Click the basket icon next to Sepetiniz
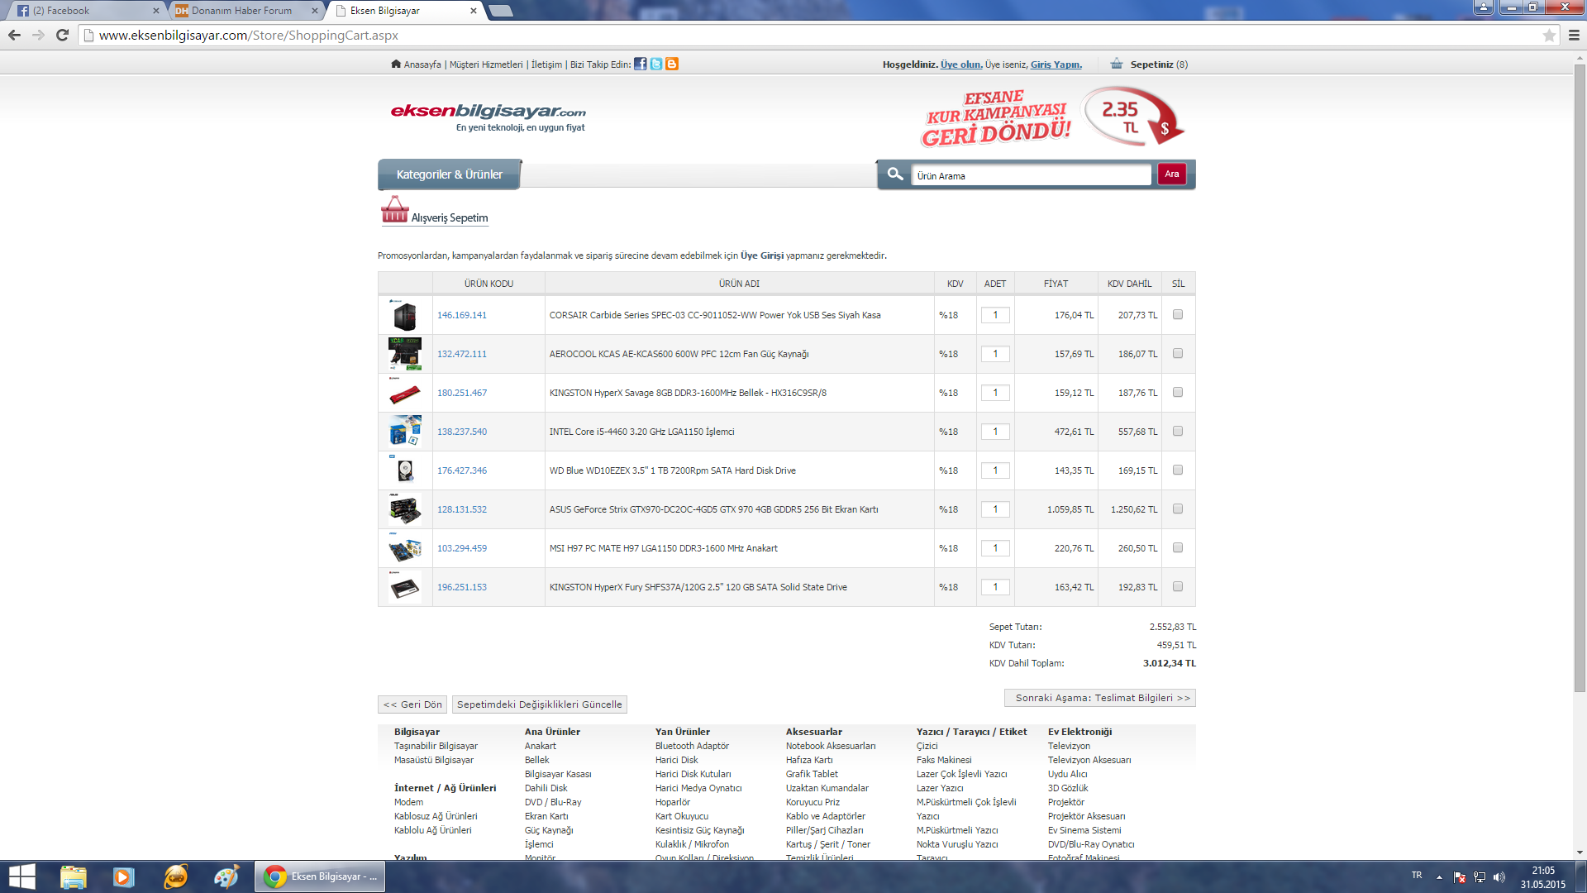This screenshot has width=1587, height=893. point(1117,64)
